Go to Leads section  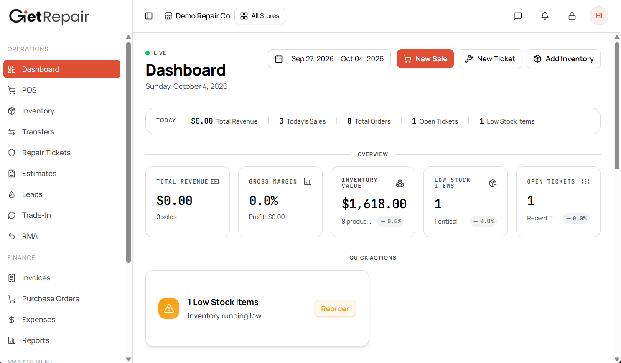[x=62, y=194]
